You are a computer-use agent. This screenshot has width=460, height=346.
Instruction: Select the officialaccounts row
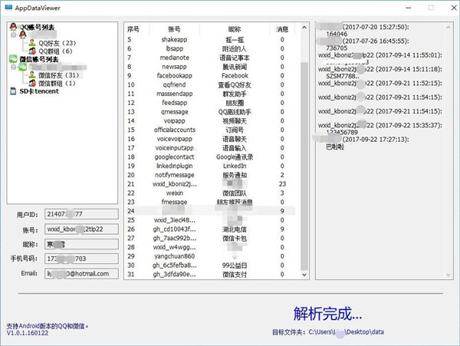[x=210, y=130]
